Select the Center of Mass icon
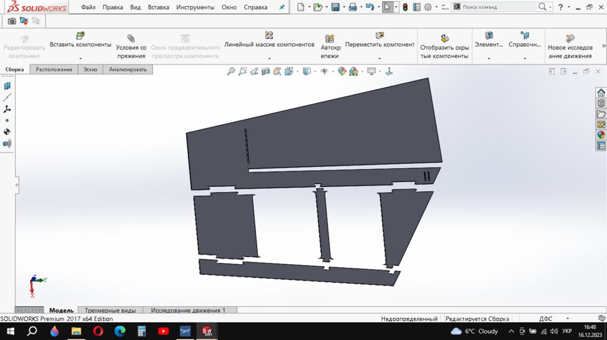 (x=7, y=132)
